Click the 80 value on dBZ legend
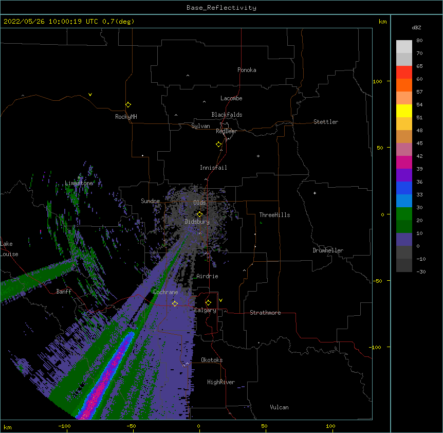Screen dimensions: 443x433 tap(419, 41)
